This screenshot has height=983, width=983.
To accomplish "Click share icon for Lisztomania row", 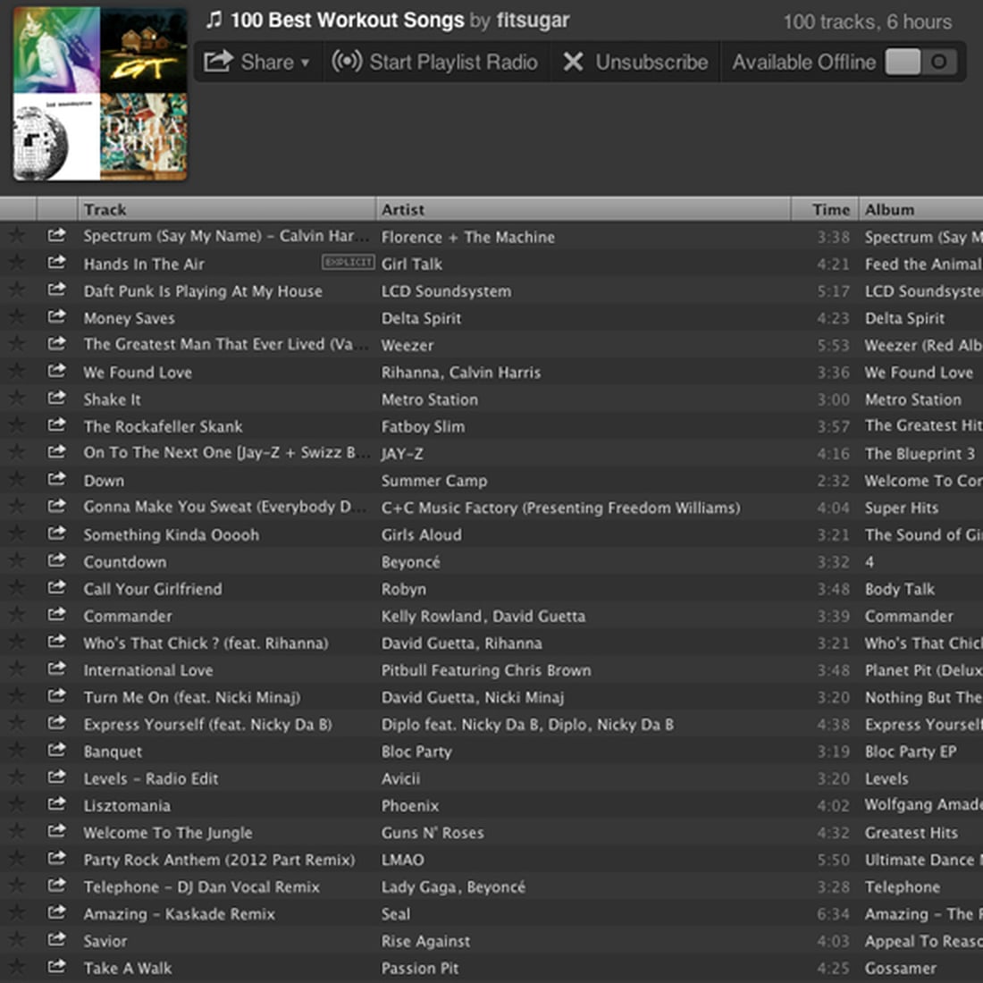I will point(56,804).
